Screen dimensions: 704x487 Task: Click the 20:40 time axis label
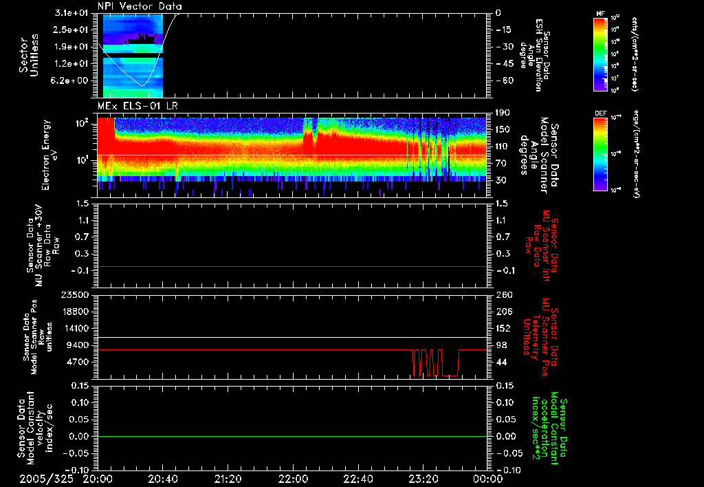click(162, 479)
